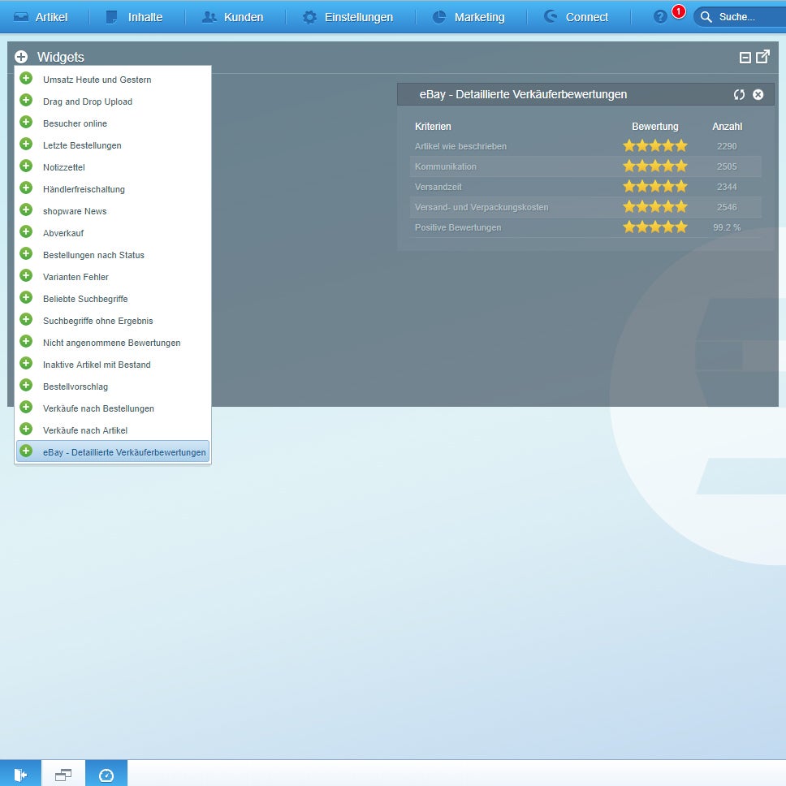The width and height of the screenshot is (786, 786).
Task: Select highlighted eBay Detaillierte Verkäuferbewertungen list entry
Action: point(113,451)
